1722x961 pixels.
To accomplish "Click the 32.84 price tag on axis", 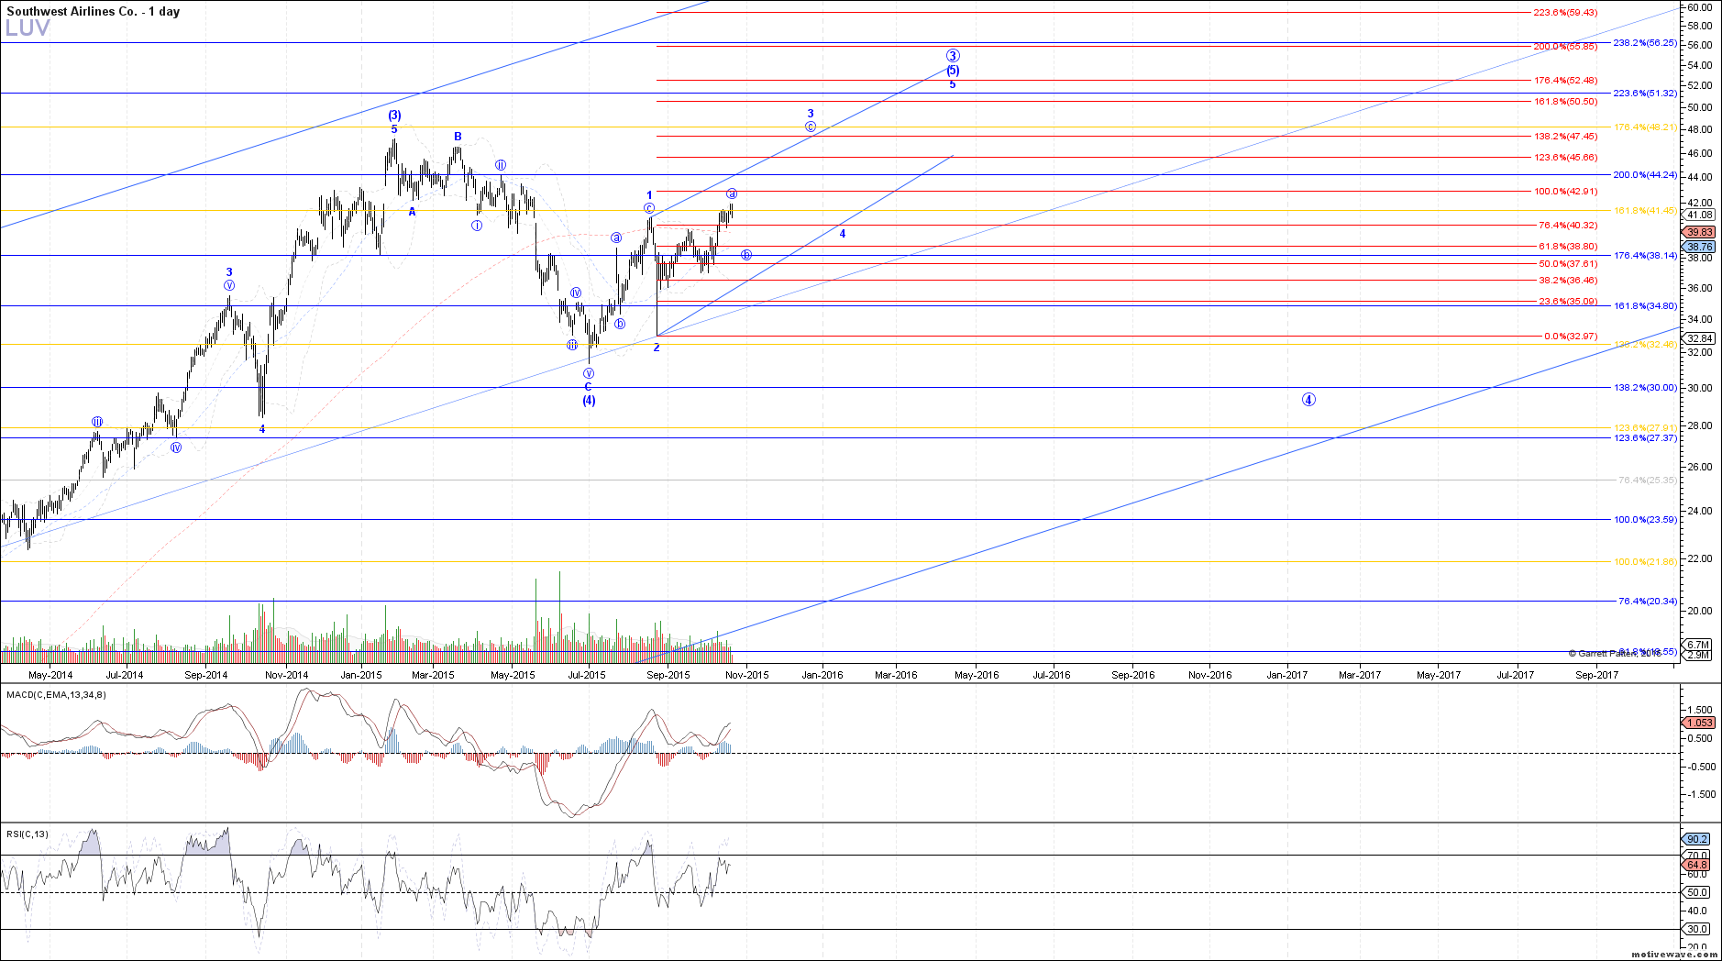I will click(x=1700, y=338).
